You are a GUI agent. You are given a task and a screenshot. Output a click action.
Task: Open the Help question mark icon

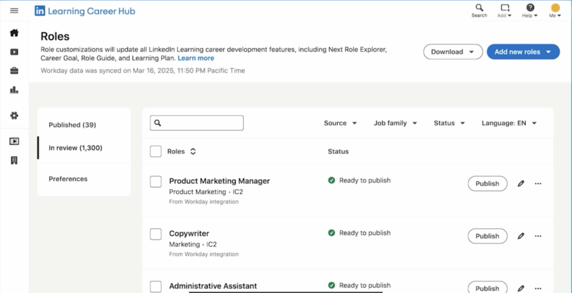pyautogui.click(x=530, y=8)
